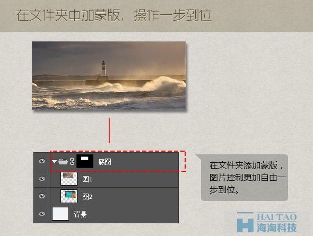313x236 pixels.
Task: Click the blue H logo icon
Action: (x=245, y=222)
